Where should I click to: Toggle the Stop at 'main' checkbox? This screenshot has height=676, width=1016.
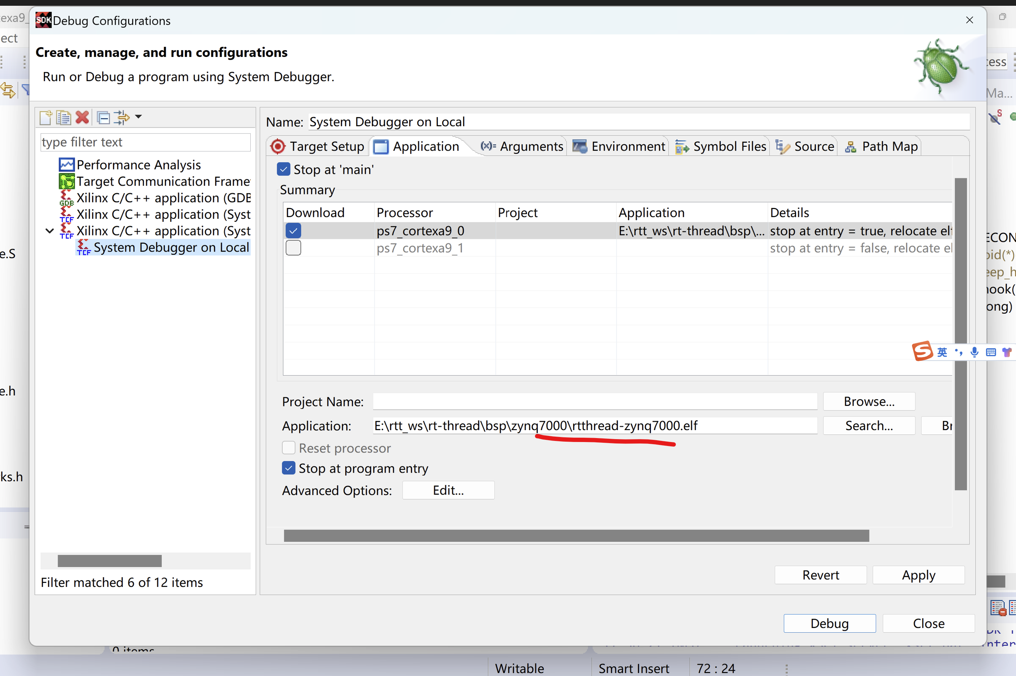(x=283, y=169)
